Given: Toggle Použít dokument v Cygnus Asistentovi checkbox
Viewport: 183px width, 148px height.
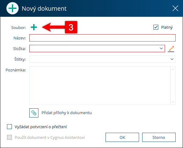Looking at the screenshot, I should pyautogui.click(x=9, y=137).
